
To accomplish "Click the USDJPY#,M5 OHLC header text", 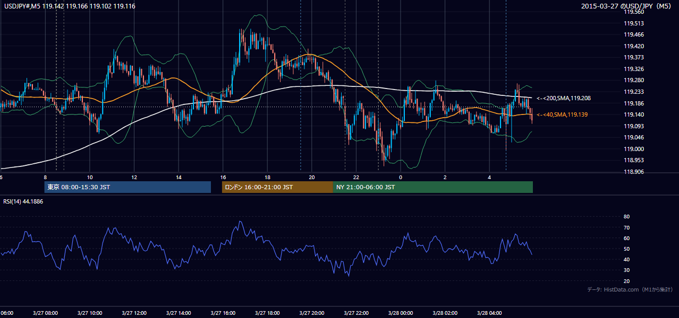I will (x=69, y=5).
